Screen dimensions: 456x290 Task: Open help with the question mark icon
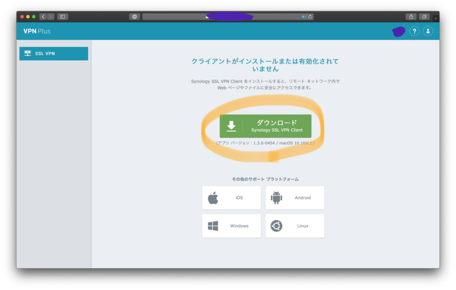tap(414, 31)
